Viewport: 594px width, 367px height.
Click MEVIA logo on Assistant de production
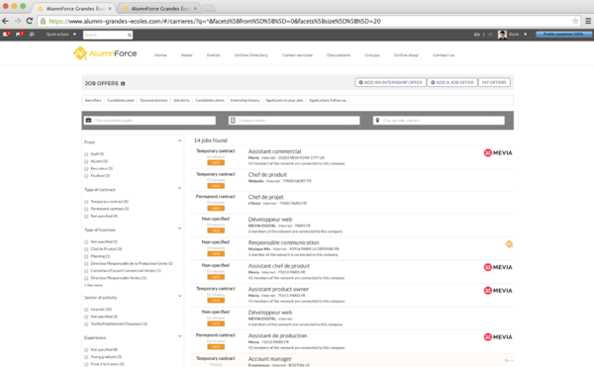tap(498, 337)
